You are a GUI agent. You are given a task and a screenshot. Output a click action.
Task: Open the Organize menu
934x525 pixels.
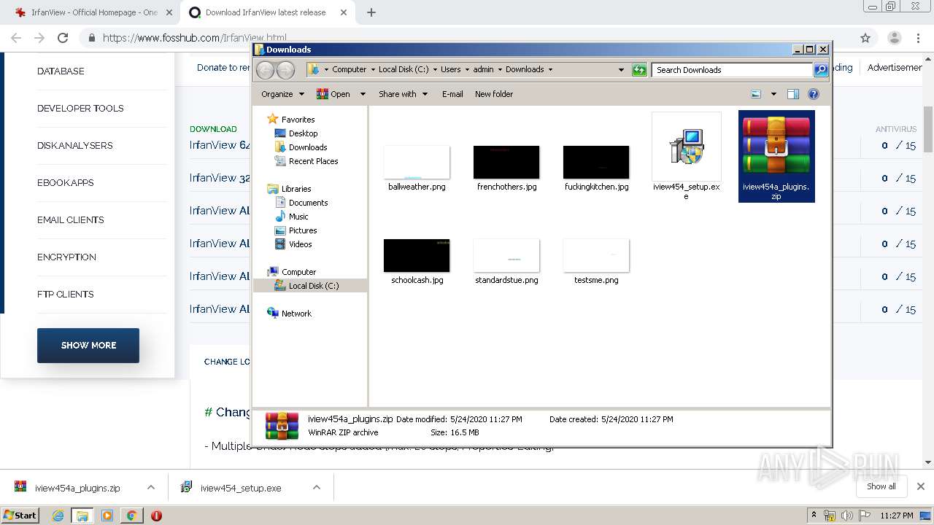(x=282, y=94)
